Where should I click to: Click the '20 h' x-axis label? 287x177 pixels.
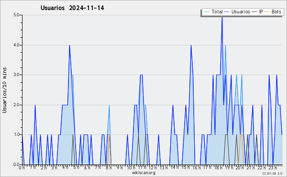click(240, 168)
